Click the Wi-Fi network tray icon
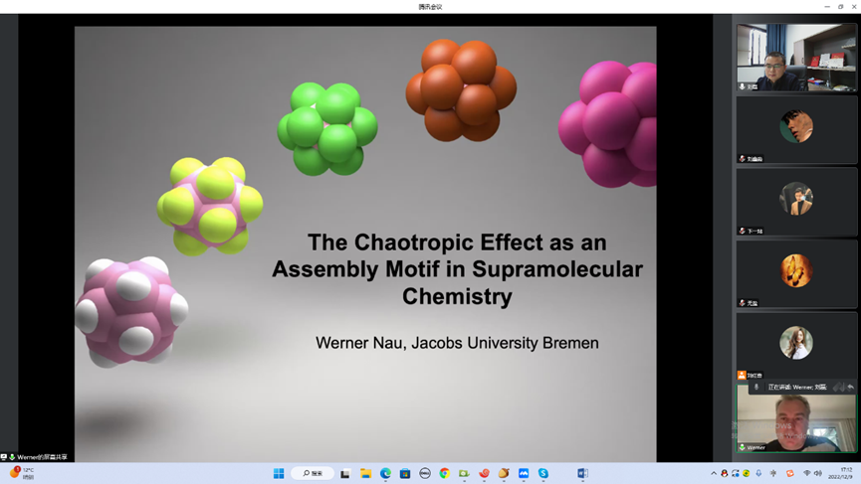The width and height of the screenshot is (861, 484). tap(806, 474)
